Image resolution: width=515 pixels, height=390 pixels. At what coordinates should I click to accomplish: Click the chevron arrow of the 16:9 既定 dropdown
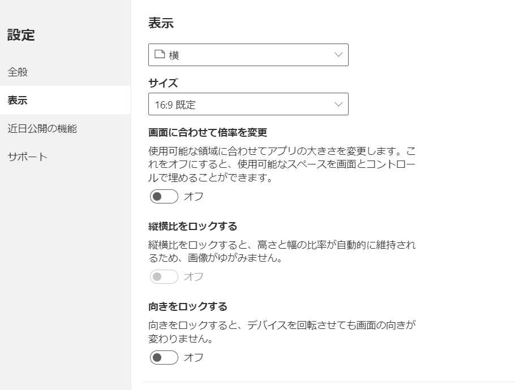click(x=338, y=105)
